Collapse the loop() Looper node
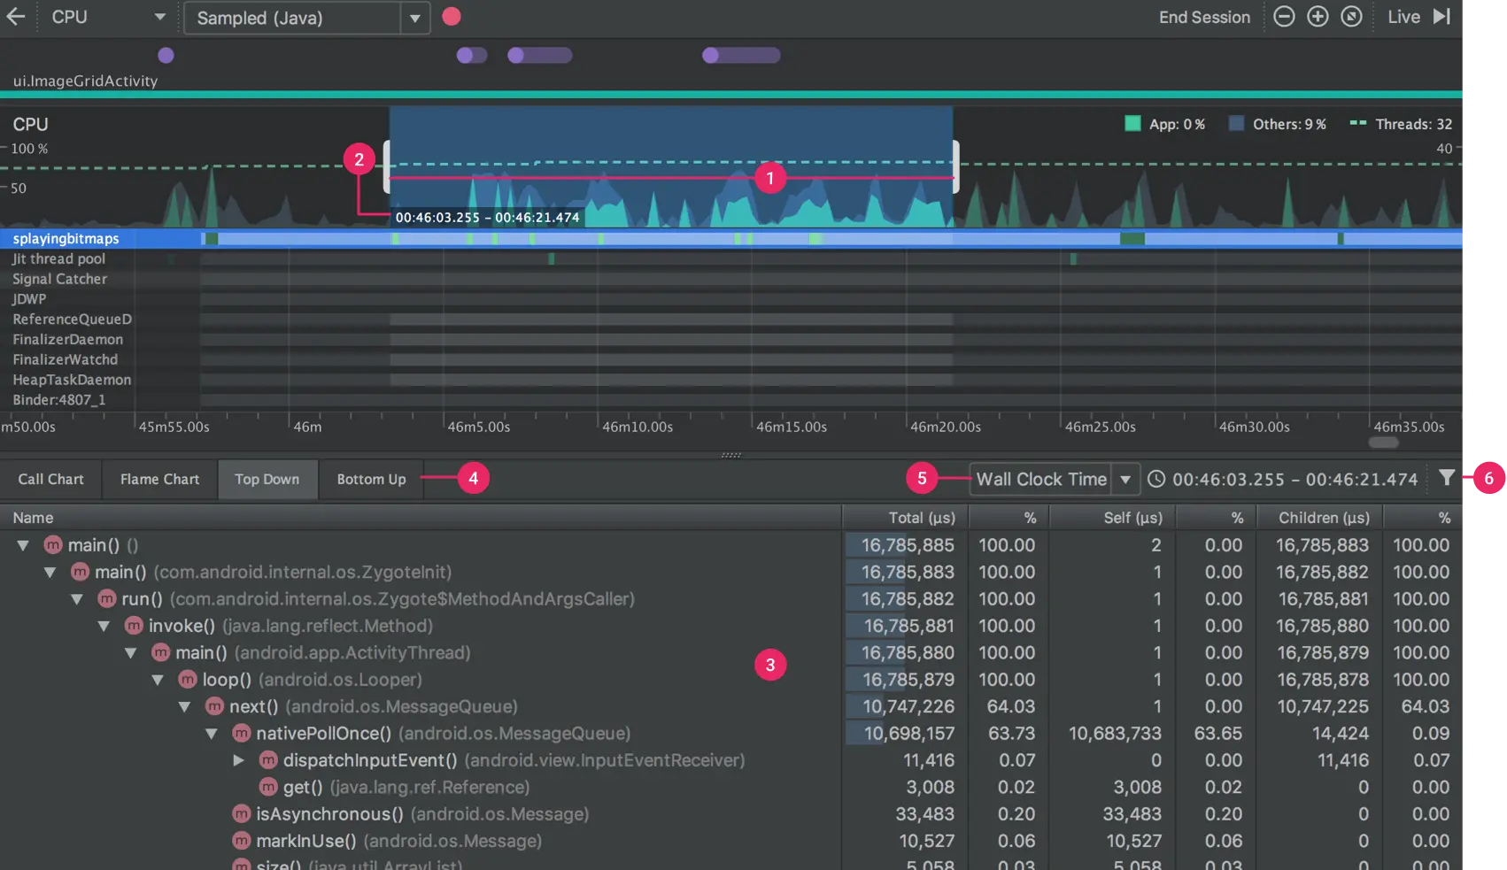Screen dimensions: 1507x870 pyautogui.click(x=158, y=680)
